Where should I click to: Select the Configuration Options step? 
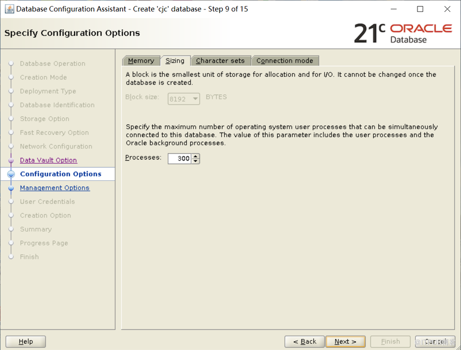point(61,174)
